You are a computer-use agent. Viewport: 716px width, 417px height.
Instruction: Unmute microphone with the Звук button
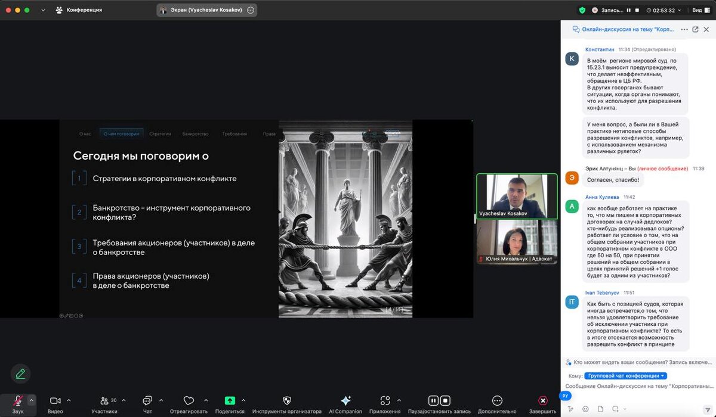point(18,403)
